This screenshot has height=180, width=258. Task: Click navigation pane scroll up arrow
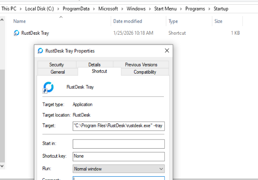click(x=2, y=20)
